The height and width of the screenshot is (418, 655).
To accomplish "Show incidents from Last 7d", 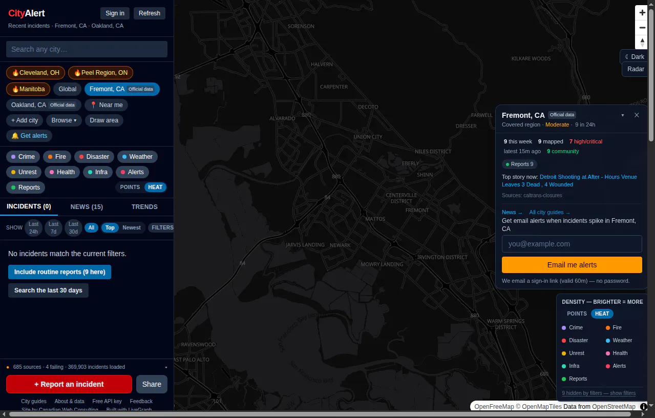I will point(53,227).
